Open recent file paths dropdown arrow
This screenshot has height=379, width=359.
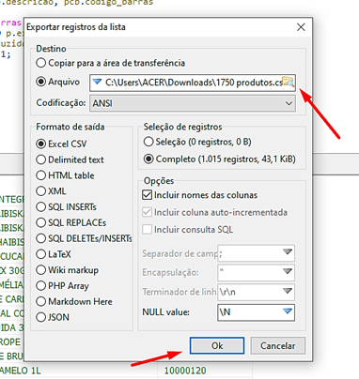tap(98, 82)
